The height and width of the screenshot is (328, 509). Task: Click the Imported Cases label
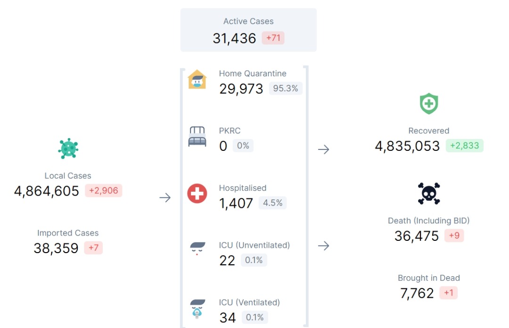tap(68, 233)
